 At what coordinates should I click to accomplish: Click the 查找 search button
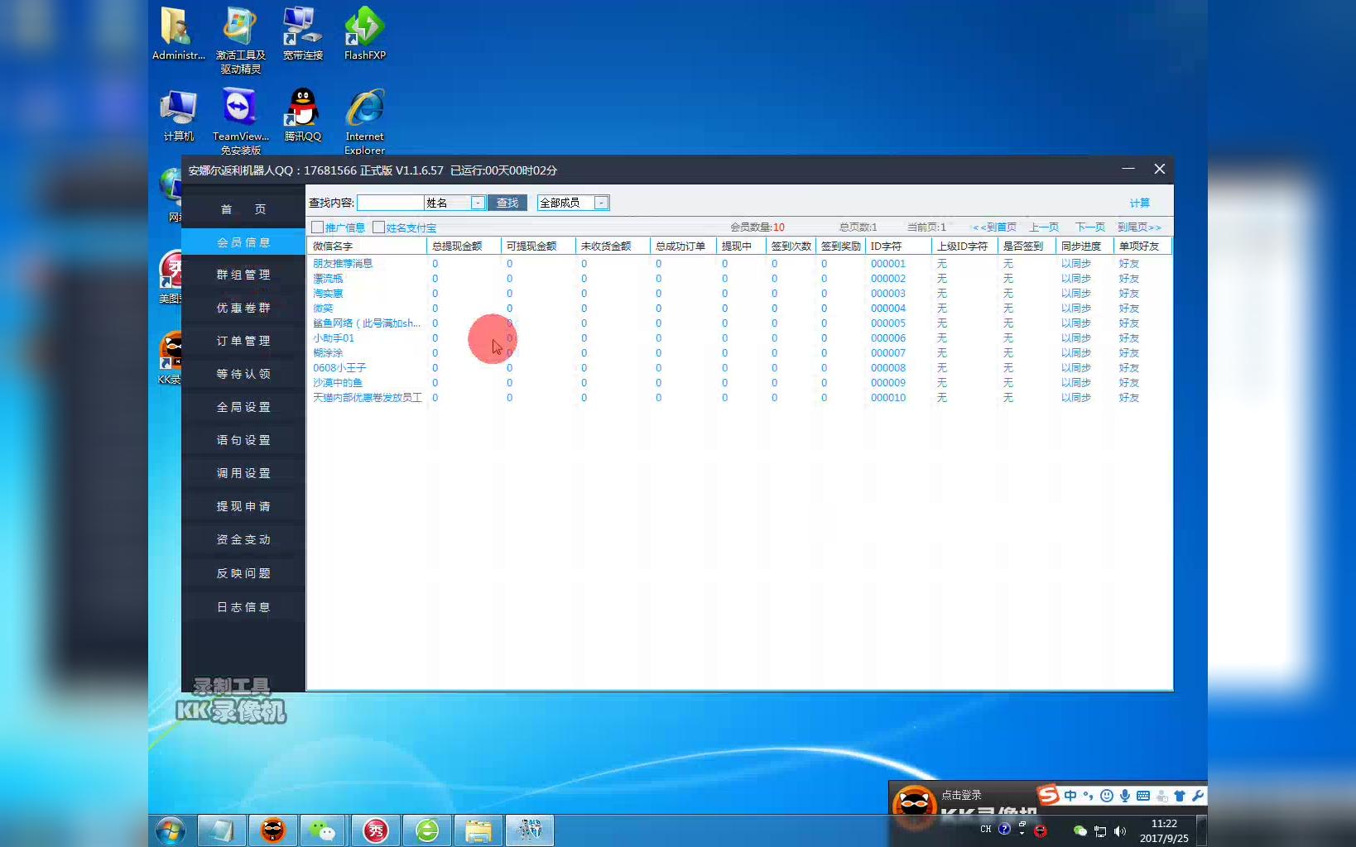pyautogui.click(x=507, y=203)
